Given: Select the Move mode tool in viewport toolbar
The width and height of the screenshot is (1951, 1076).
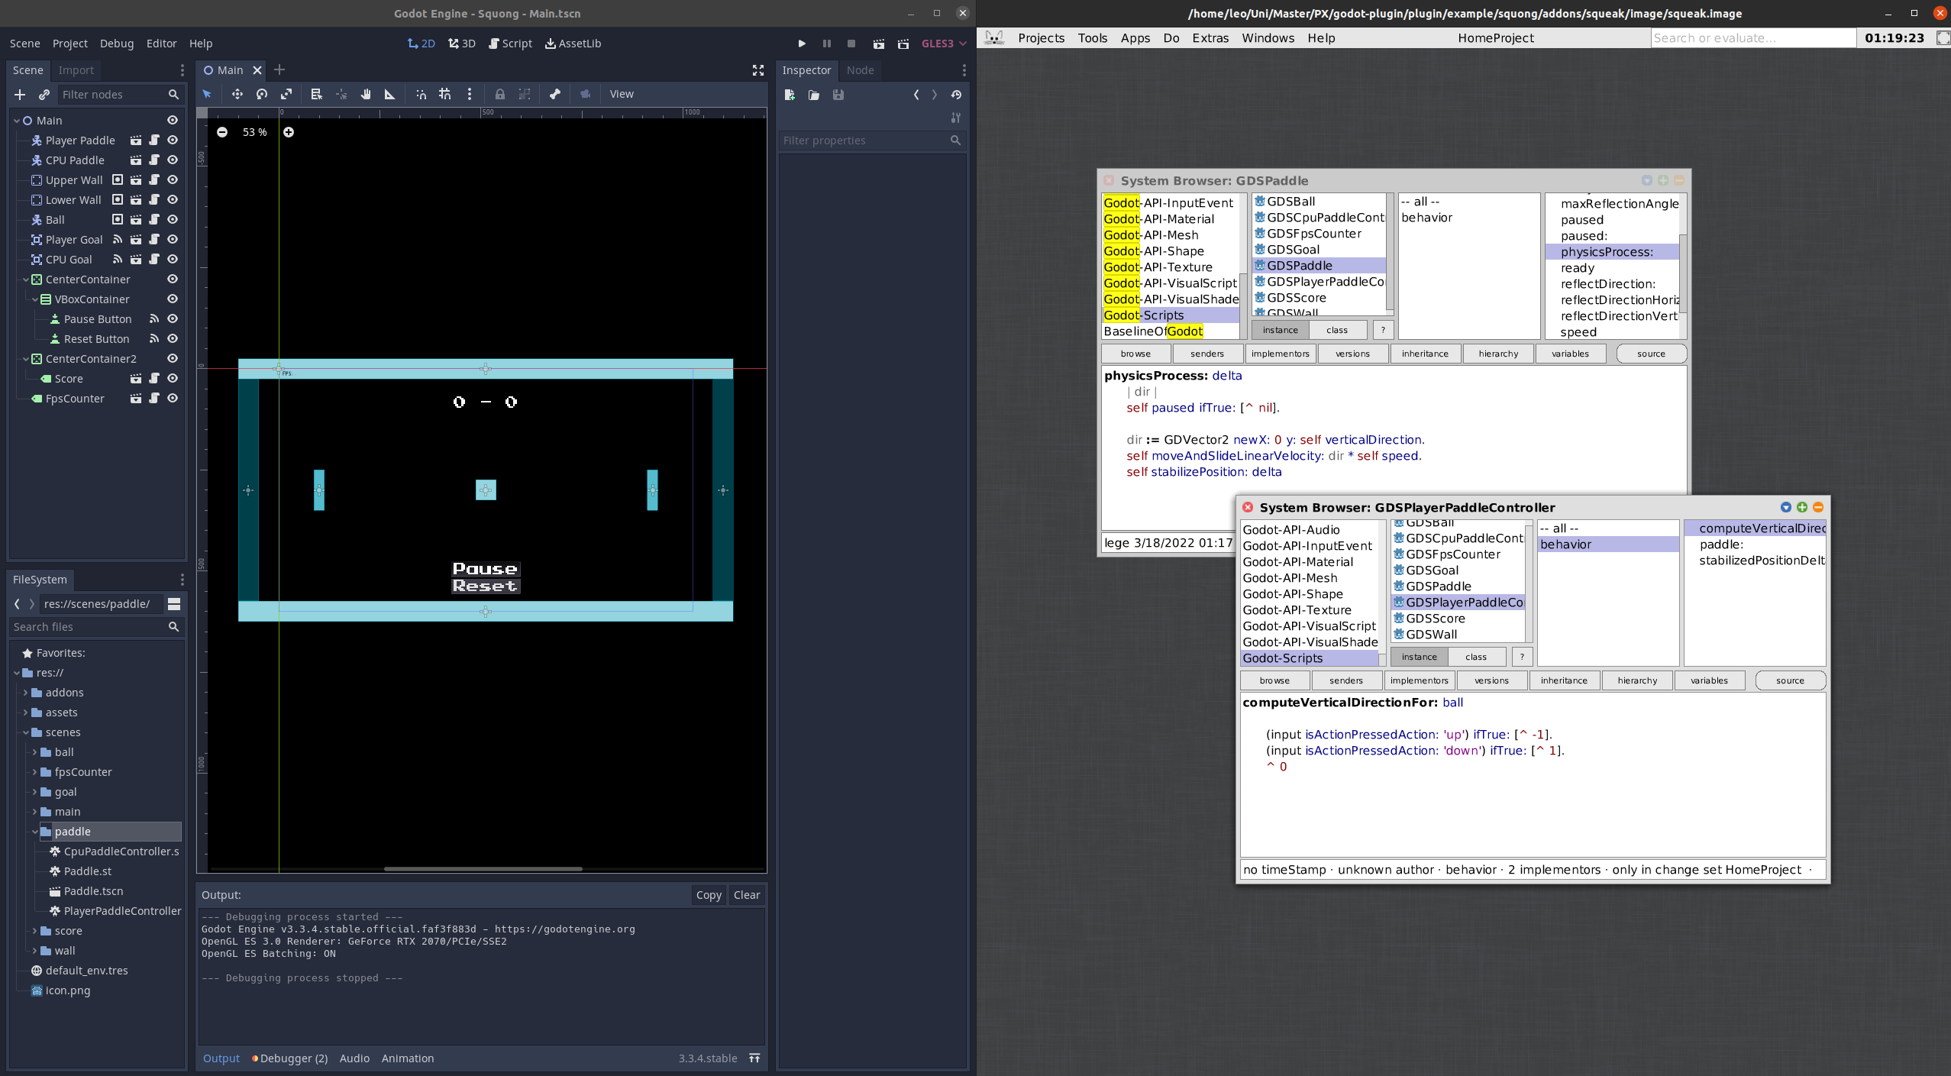Looking at the screenshot, I should (237, 94).
